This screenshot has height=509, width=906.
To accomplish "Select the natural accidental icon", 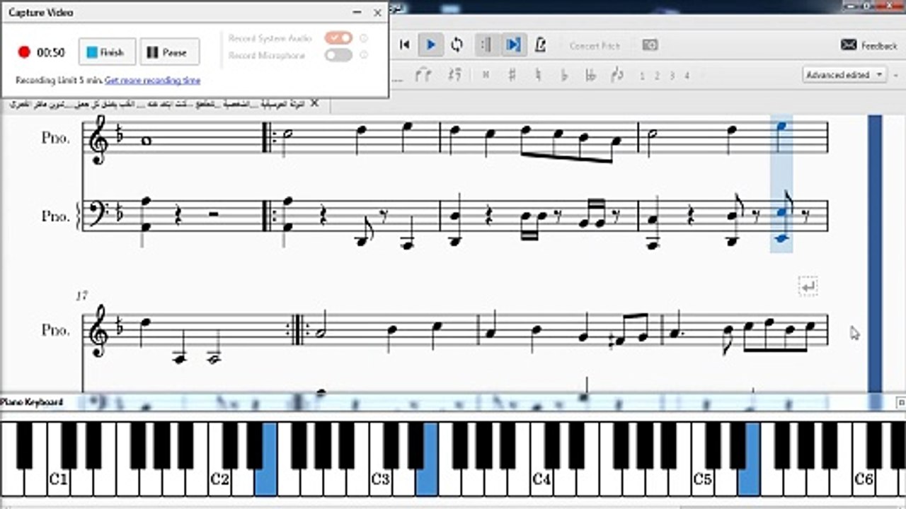I will point(538,75).
